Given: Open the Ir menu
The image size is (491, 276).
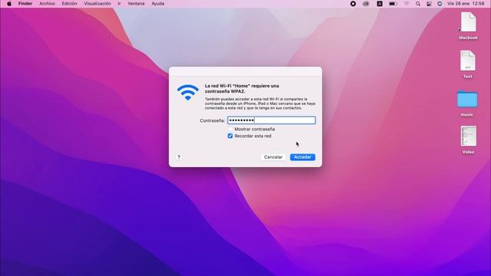Looking at the screenshot, I should (x=119, y=4).
